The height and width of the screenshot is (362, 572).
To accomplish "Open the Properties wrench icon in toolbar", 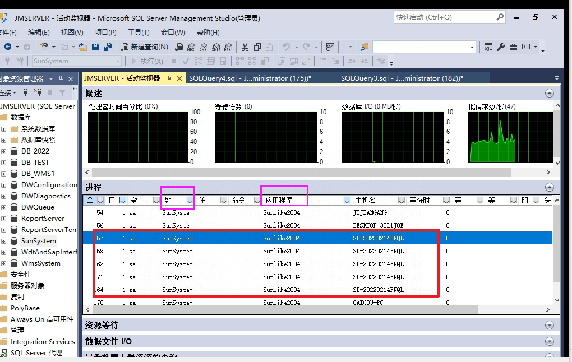I will pyautogui.click(x=501, y=47).
